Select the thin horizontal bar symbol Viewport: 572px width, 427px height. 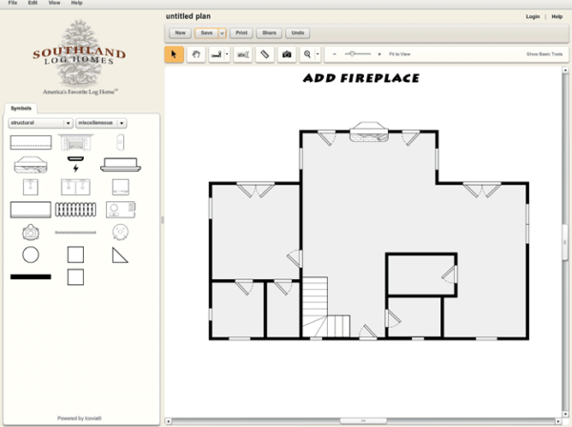75,233
